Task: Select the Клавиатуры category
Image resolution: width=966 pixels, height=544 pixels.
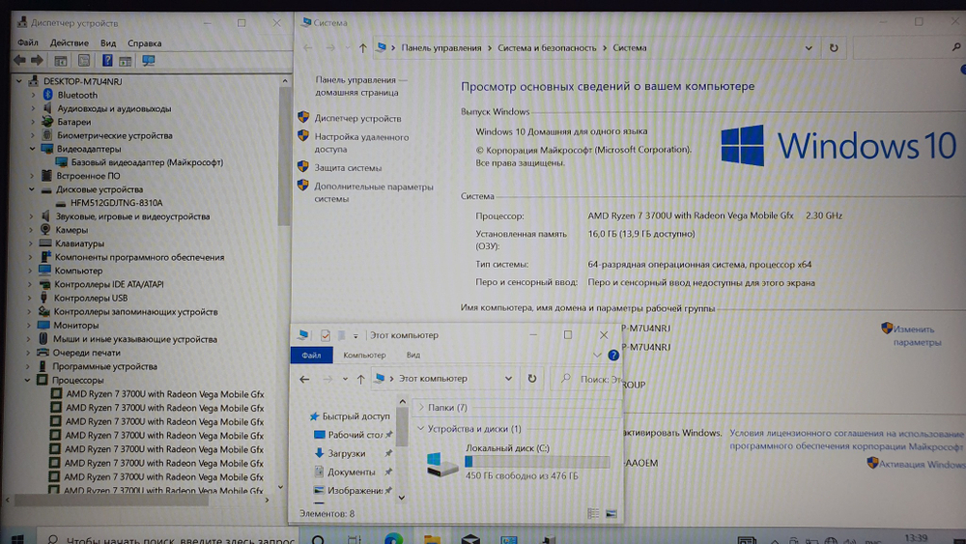Action: 79,243
